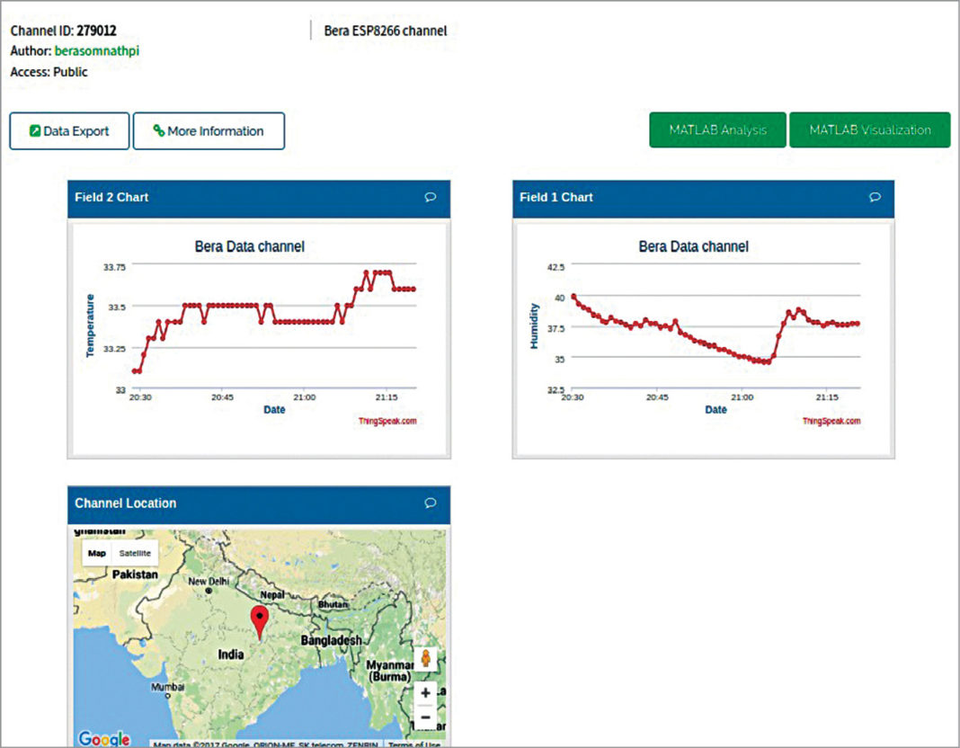Screen dimensions: 960x748
Task: Open the map Terms of Use link
Action: pos(413,744)
